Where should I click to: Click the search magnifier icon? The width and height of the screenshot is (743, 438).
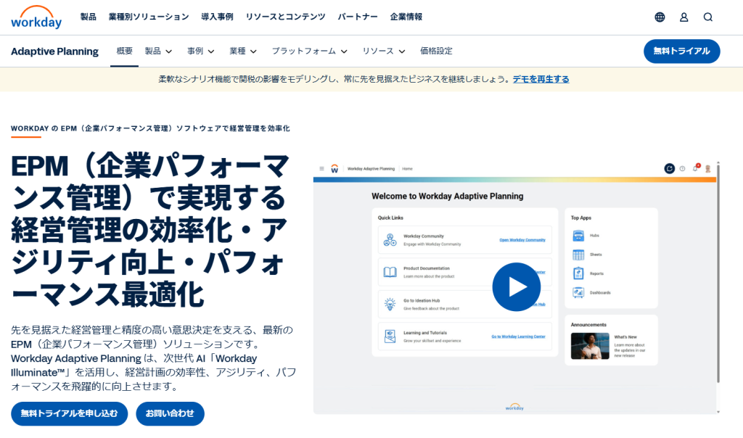pyautogui.click(x=708, y=17)
